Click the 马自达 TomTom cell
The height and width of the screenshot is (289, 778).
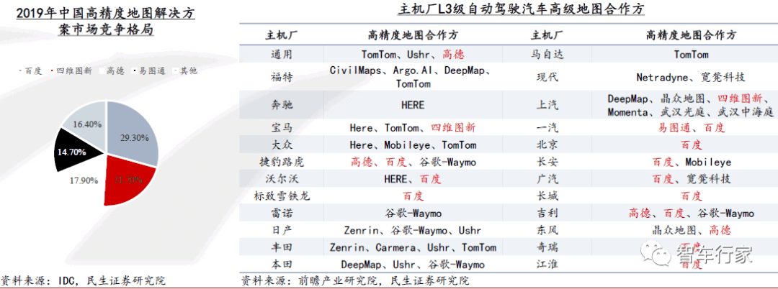(691, 55)
